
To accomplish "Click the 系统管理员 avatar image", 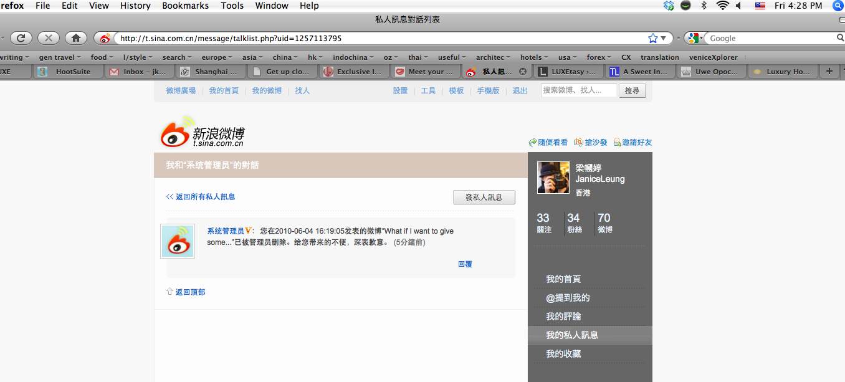I will point(178,241).
